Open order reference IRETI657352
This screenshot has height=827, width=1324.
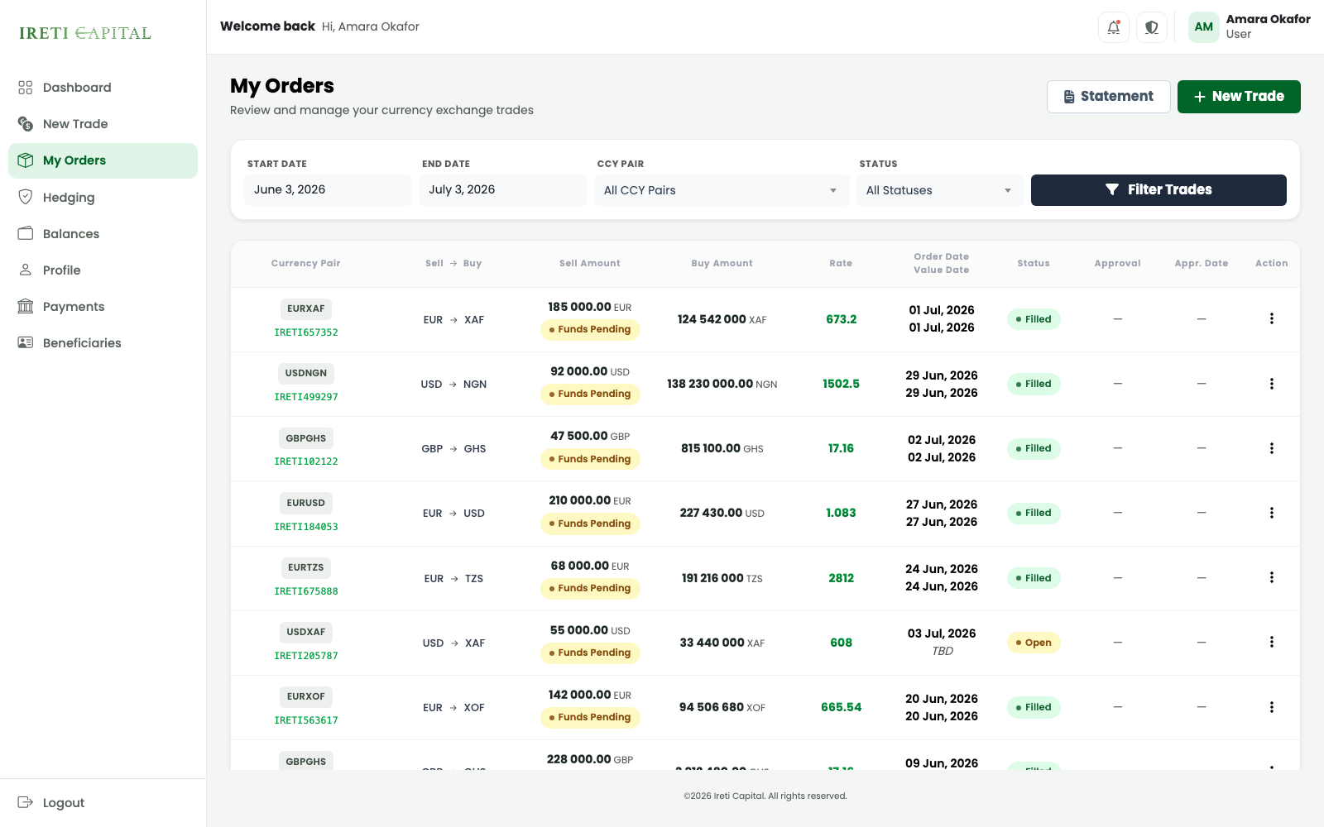click(306, 332)
